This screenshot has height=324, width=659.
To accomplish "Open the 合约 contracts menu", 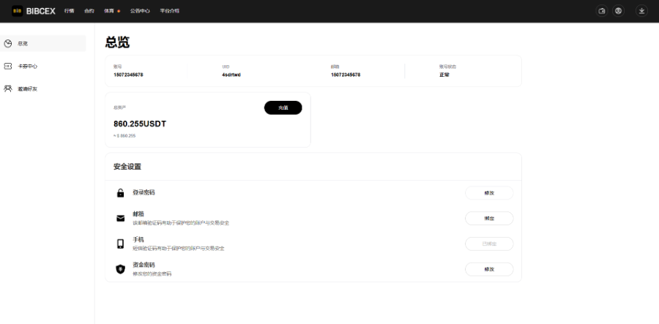I will [89, 11].
